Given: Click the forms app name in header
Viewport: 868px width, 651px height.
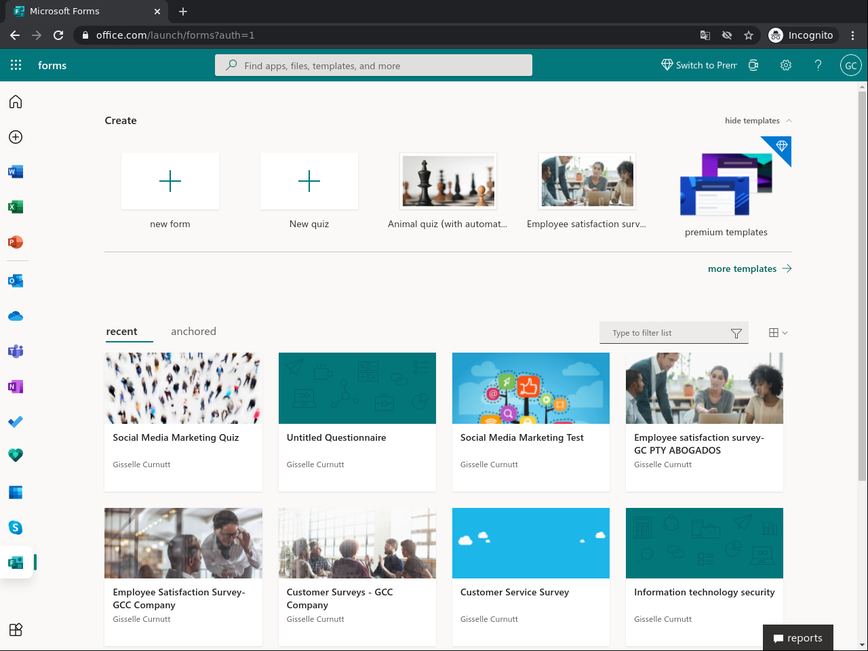Looking at the screenshot, I should click(52, 66).
